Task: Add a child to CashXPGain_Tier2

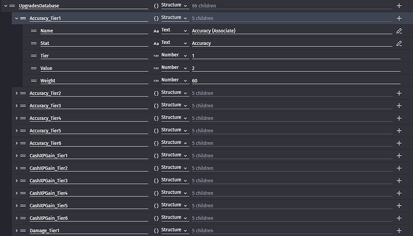Action: [399, 168]
